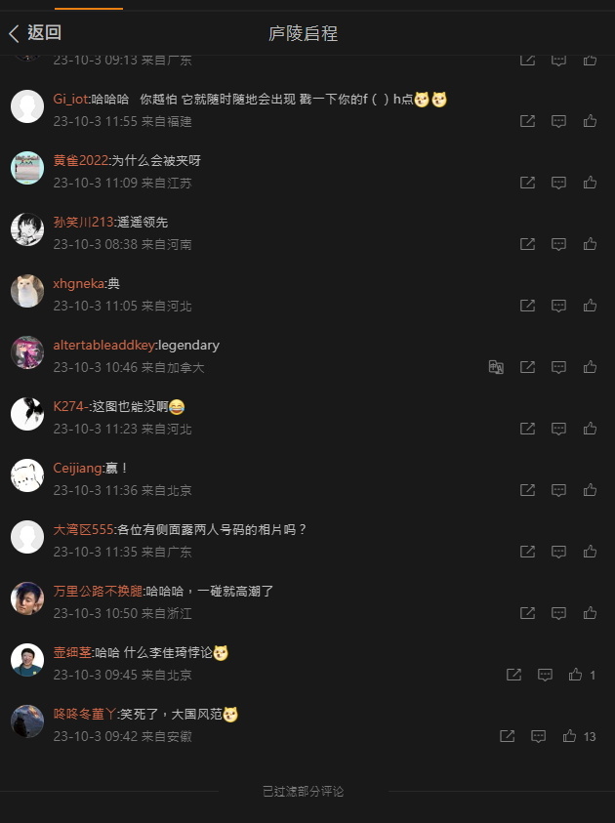
Task: Repost K274-'s comment
Action: tap(527, 429)
